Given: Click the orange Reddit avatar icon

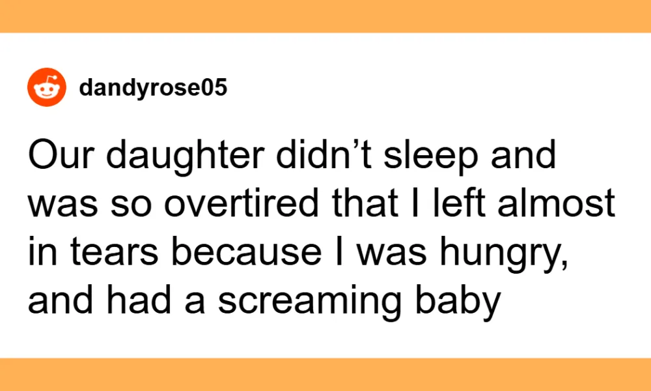Looking at the screenshot, I should coord(47,88).
